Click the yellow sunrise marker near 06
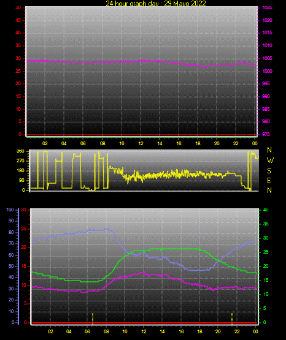286x340 pixels. point(93,319)
